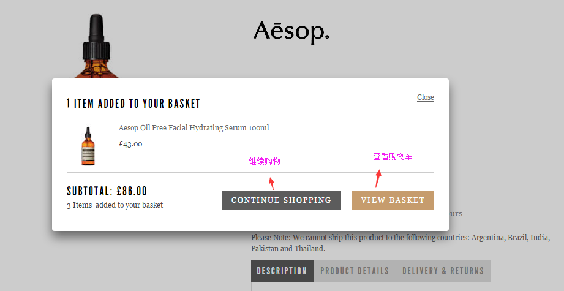
Task: Close the basket popup via Close link
Action: 426,97
